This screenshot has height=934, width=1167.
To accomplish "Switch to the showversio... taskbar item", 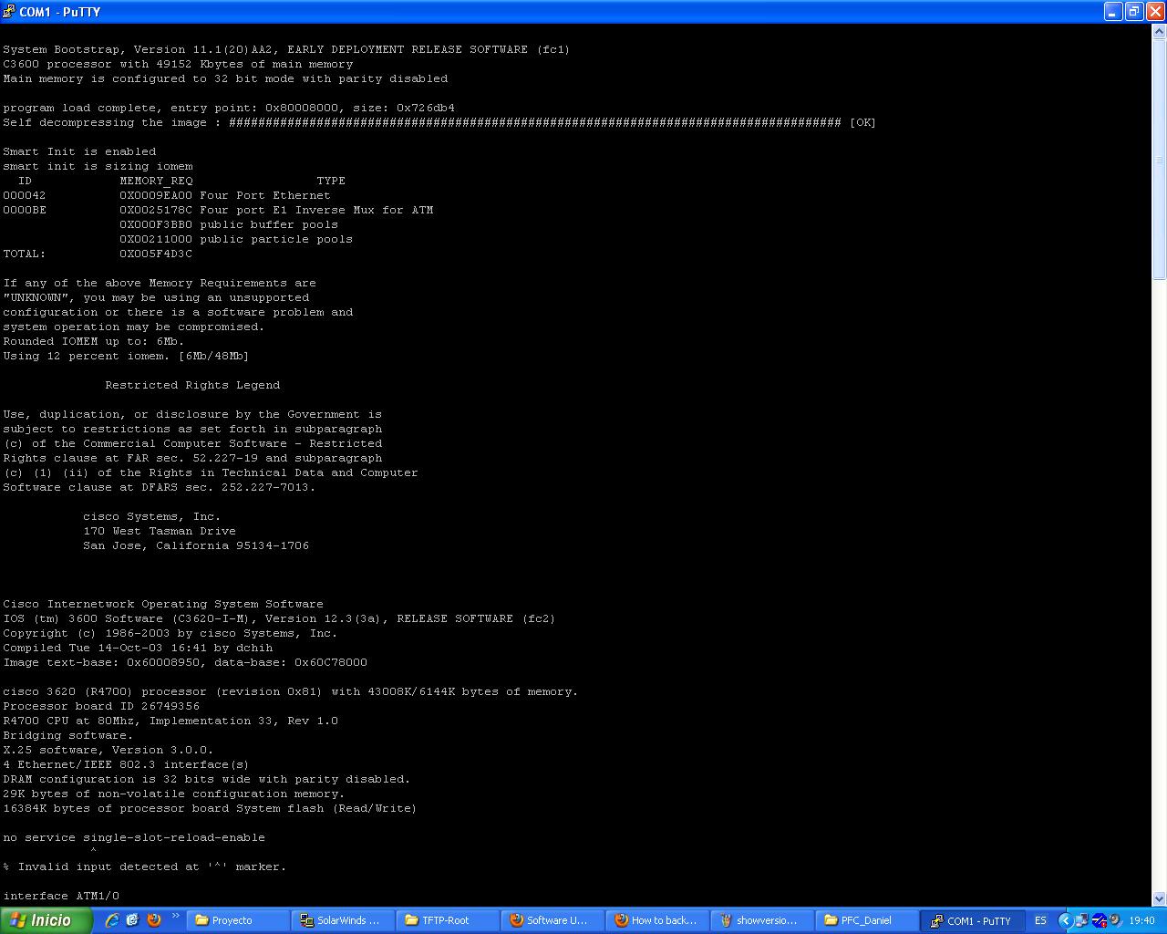I will click(x=762, y=920).
